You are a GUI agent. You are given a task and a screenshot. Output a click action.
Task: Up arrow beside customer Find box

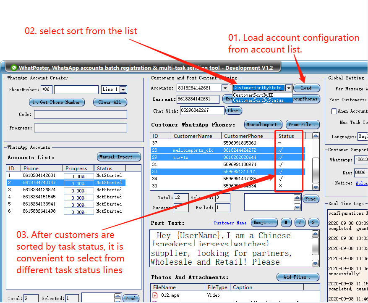297,198
